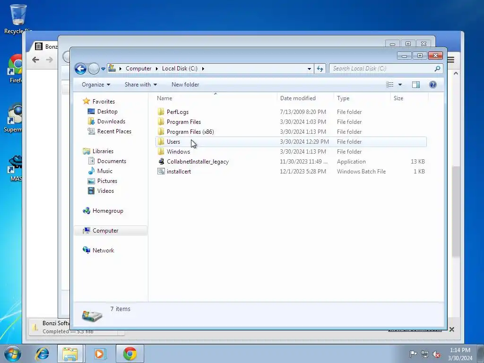This screenshot has width=484, height=363.
Task: Open the view options dropdown arrow
Action: pyautogui.click(x=400, y=85)
